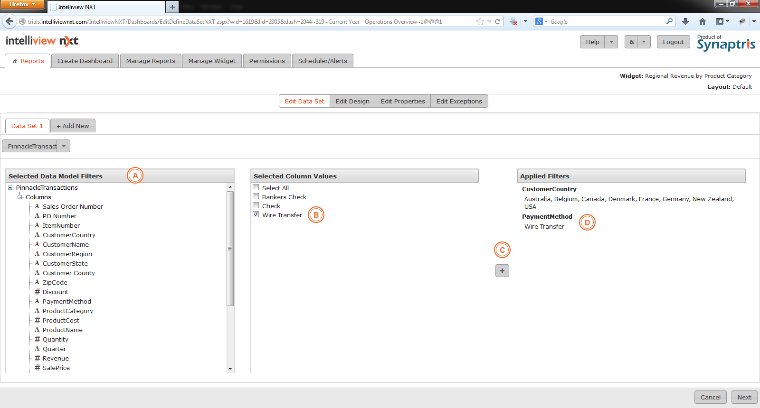Switch to the Edit Design tab
This screenshot has width=760, height=408.
tap(352, 101)
